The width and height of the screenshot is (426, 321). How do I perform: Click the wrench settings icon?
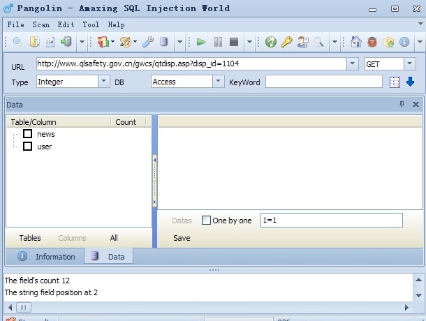click(148, 42)
